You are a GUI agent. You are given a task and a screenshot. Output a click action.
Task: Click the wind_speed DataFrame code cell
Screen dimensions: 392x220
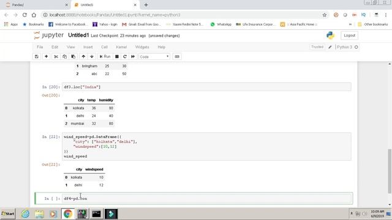(206, 147)
